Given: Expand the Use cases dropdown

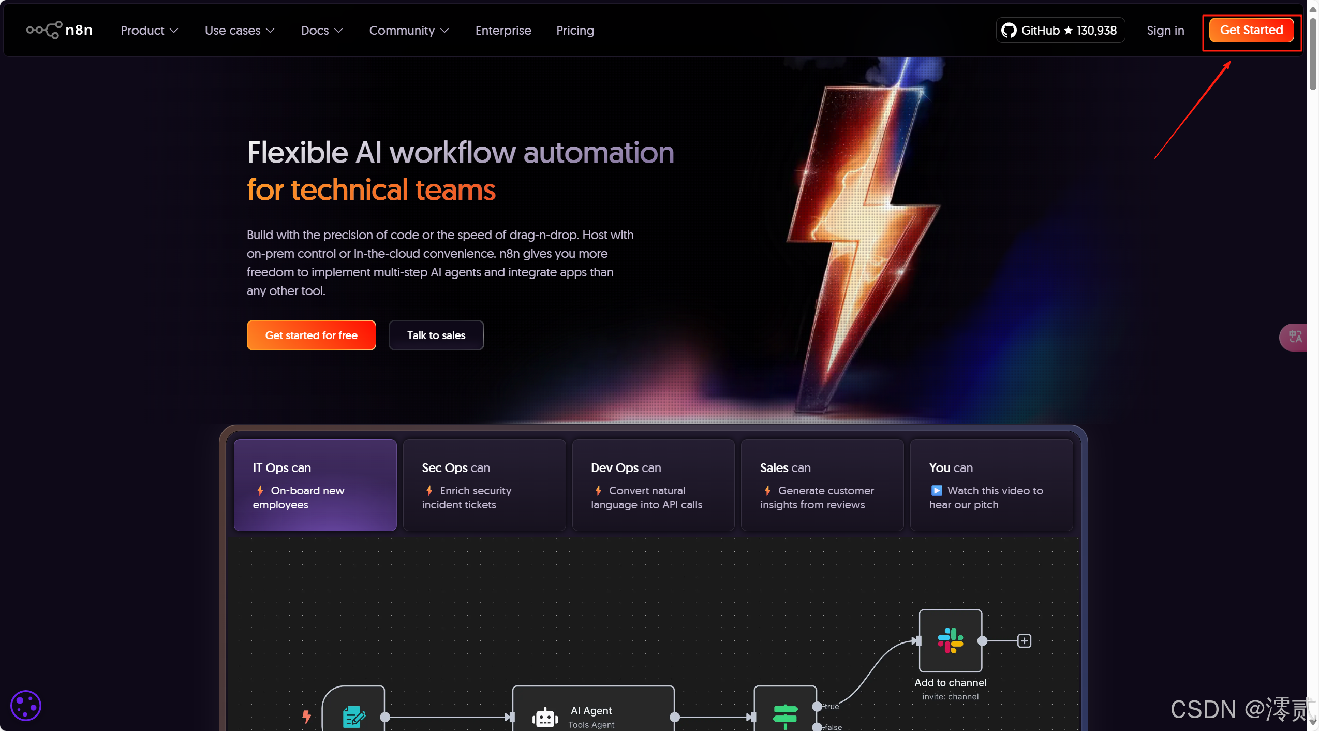Looking at the screenshot, I should click(239, 31).
